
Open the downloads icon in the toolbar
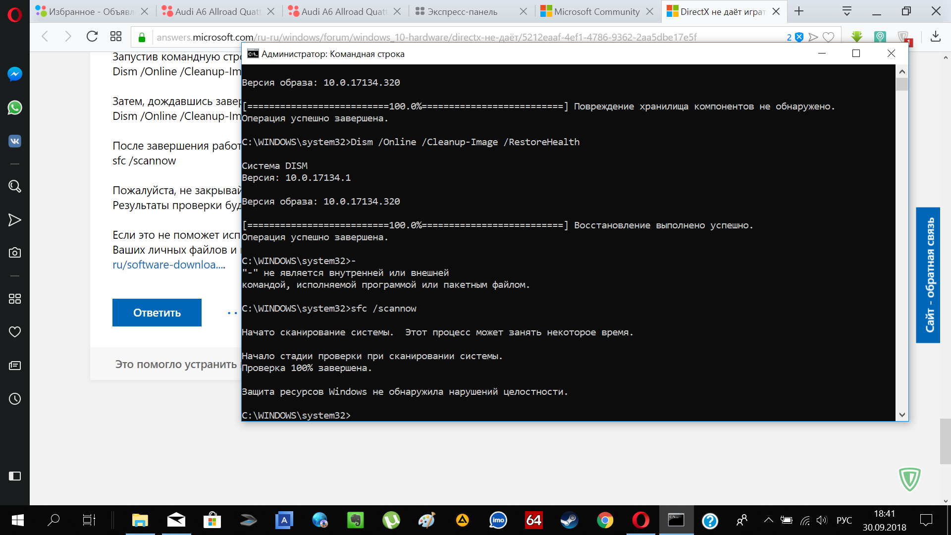click(936, 36)
